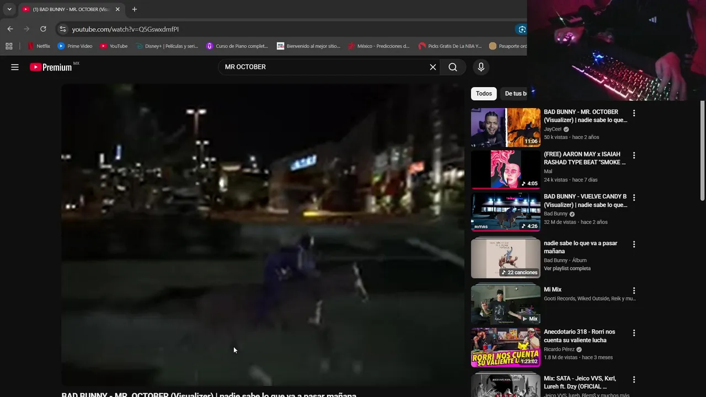Open the Netflix bookmark
Screen dimensions: 706x397
pyautogui.click(x=39, y=46)
